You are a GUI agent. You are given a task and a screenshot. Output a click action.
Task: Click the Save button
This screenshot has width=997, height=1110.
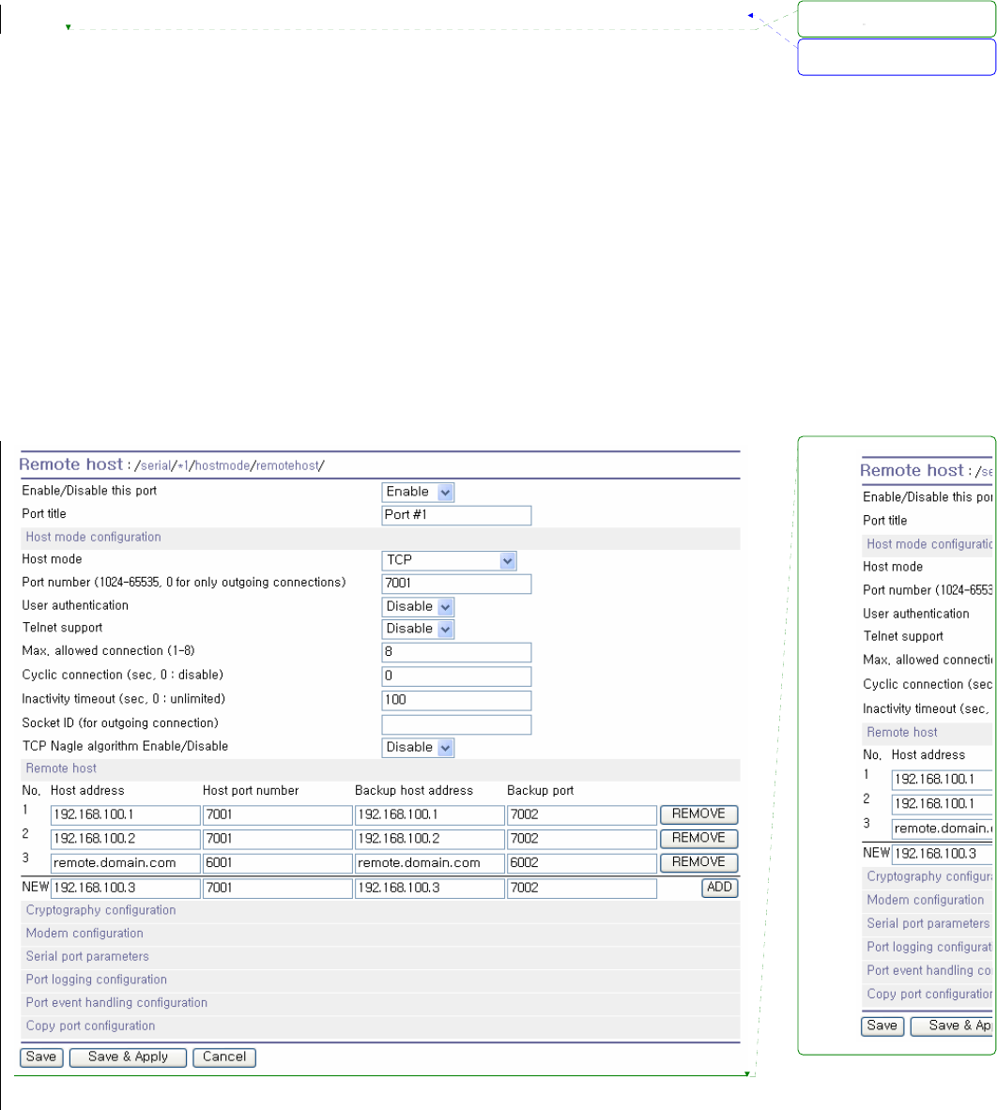coord(42,1057)
